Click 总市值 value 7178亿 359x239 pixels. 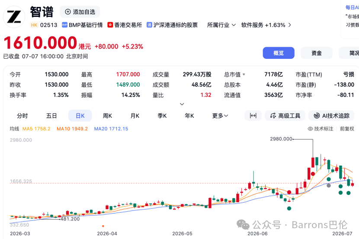[x=273, y=74]
